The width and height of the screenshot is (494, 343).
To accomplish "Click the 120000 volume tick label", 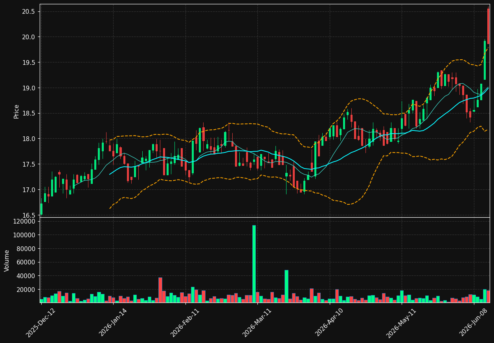I will tap(24, 222).
